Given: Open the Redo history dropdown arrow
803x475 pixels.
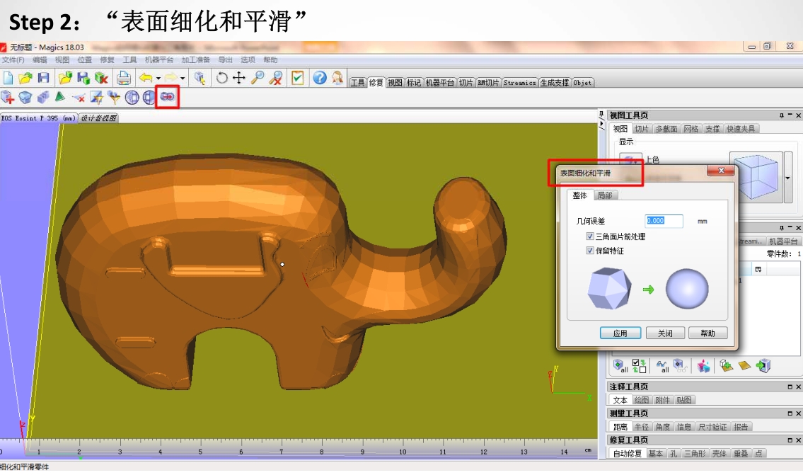Looking at the screenshot, I should (183, 79).
